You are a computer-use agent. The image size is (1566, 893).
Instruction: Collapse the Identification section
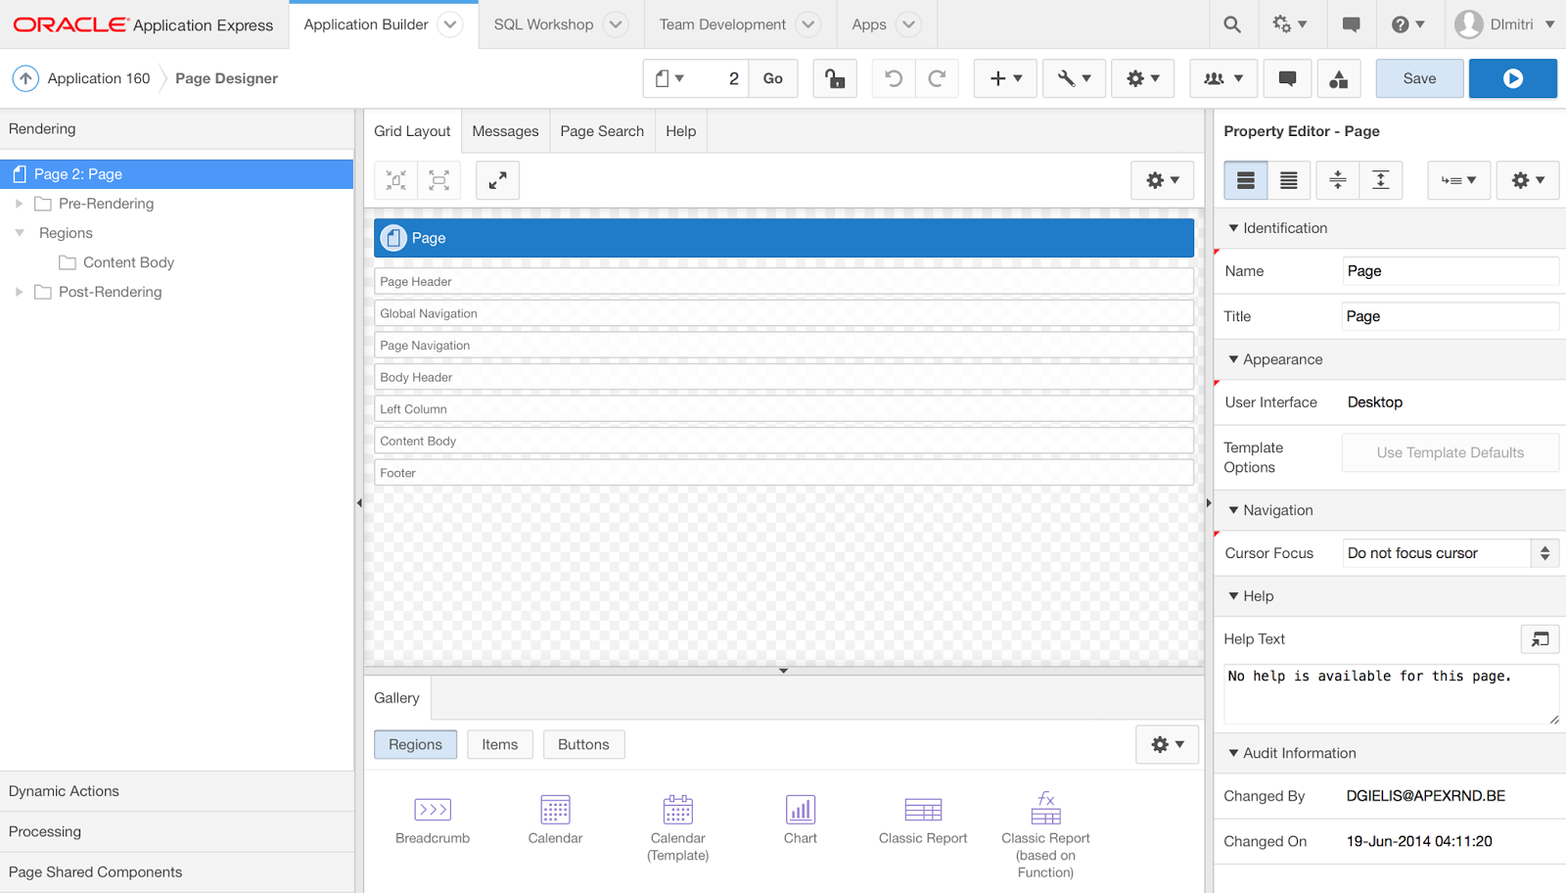click(1233, 228)
